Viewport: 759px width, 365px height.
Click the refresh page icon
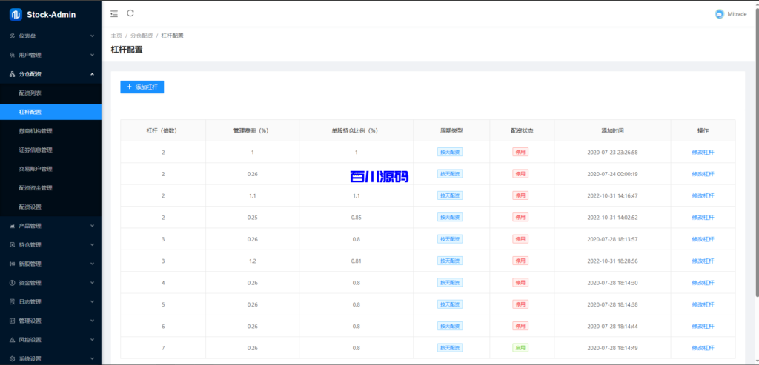tap(130, 13)
